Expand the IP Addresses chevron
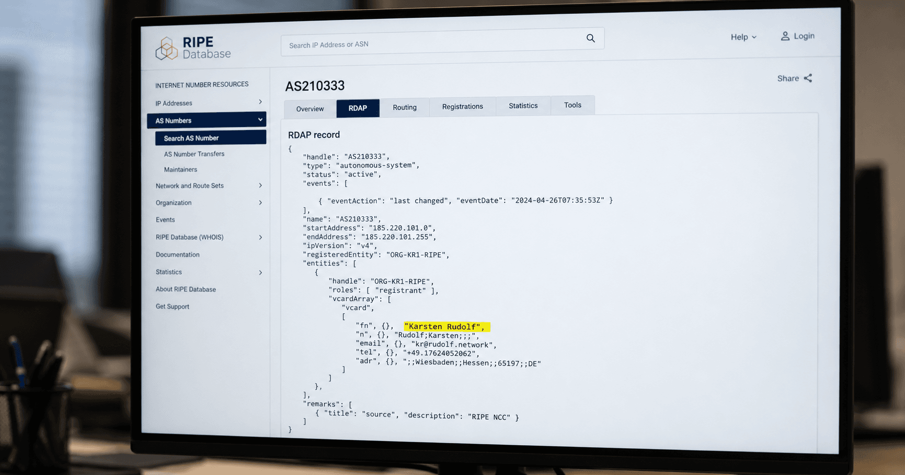This screenshot has height=475, width=905. point(260,102)
